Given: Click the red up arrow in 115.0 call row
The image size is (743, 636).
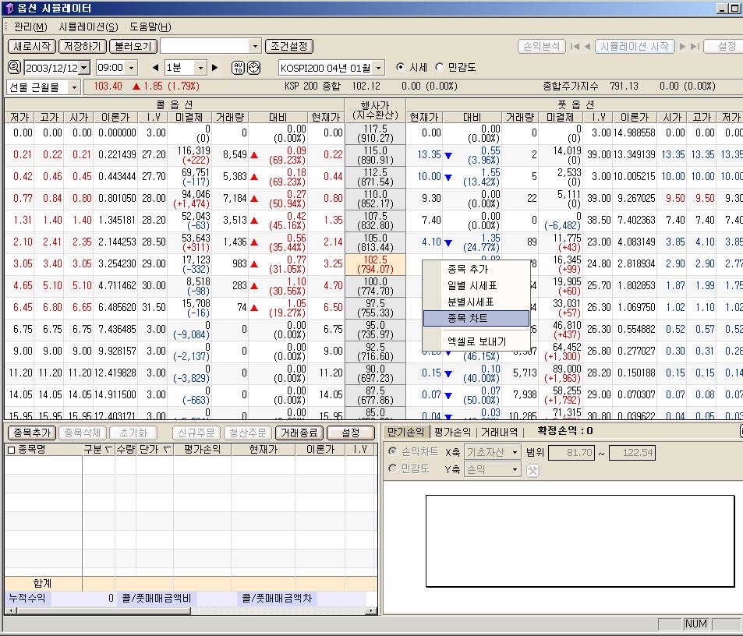Looking at the screenshot, I should click(253, 155).
